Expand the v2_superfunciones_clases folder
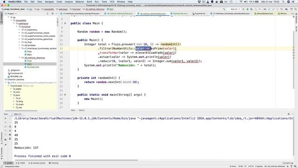The image size is (298, 168). point(20,33)
